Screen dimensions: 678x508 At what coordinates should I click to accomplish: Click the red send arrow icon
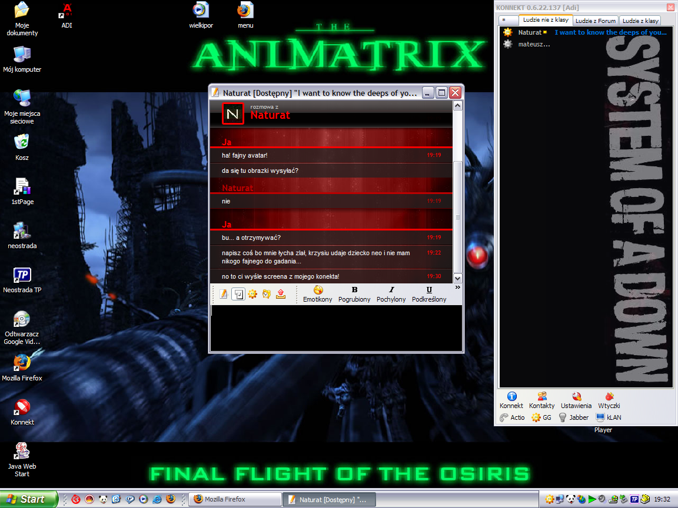point(281,293)
